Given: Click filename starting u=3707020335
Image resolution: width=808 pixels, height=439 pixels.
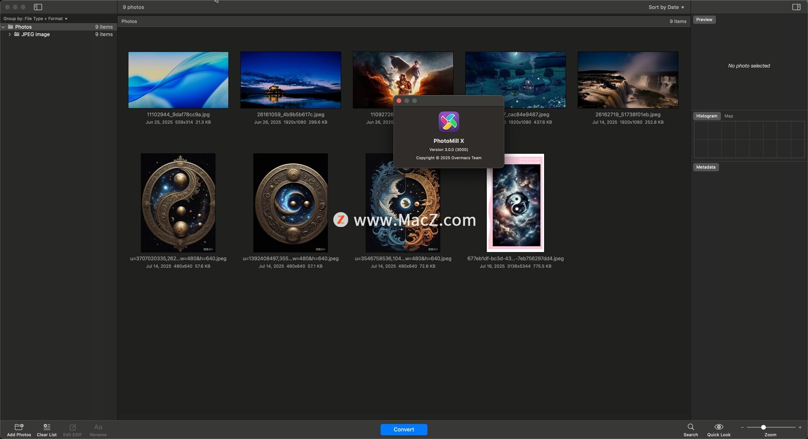Looking at the screenshot, I should [x=178, y=258].
